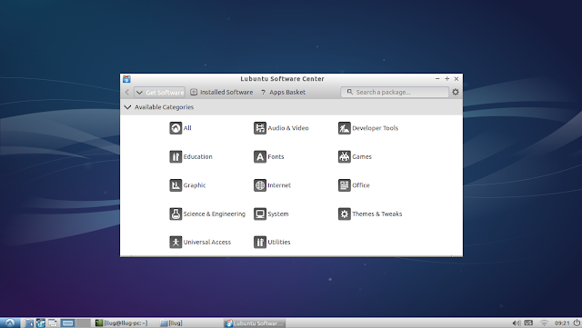Select the Graphic category
The width and height of the screenshot is (582, 328).
pyautogui.click(x=188, y=185)
